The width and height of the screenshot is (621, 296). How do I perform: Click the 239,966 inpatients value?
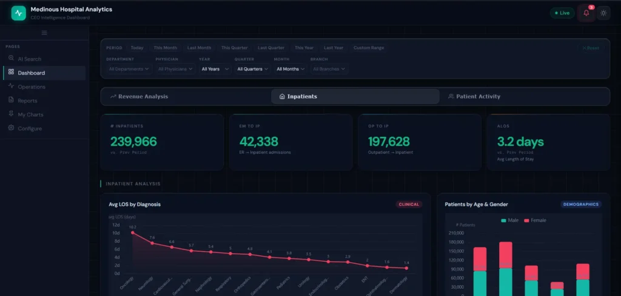click(x=133, y=142)
